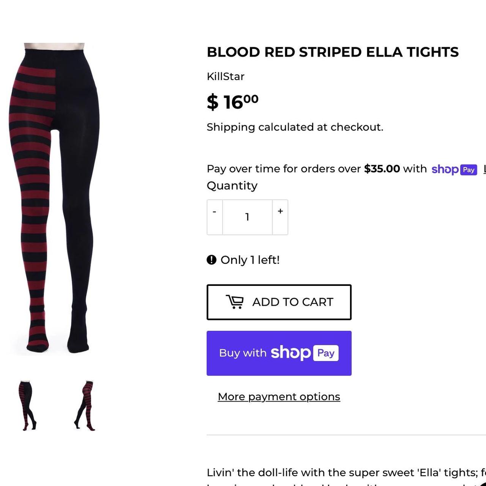Click the quantity input field showing 1
The width and height of the screenshot is (486, 486).
click(x=247, y=217)
